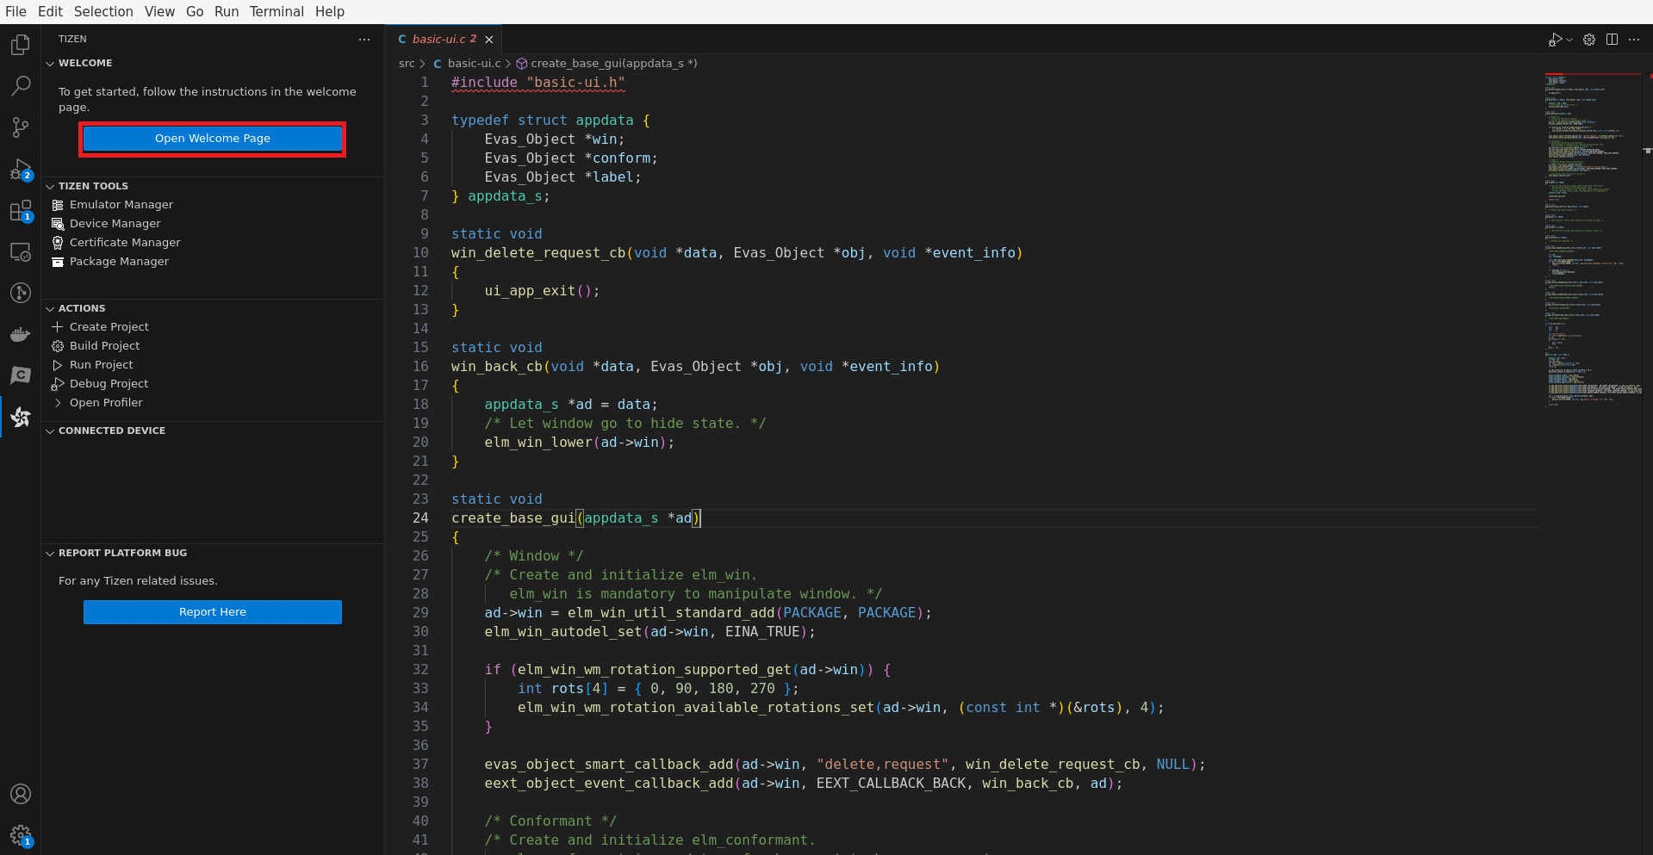Viewport: 1653px width, 855px height.
Task: Switch to the basic-ui.c tab
Action: pyautogui.click(x=438, y=40)
